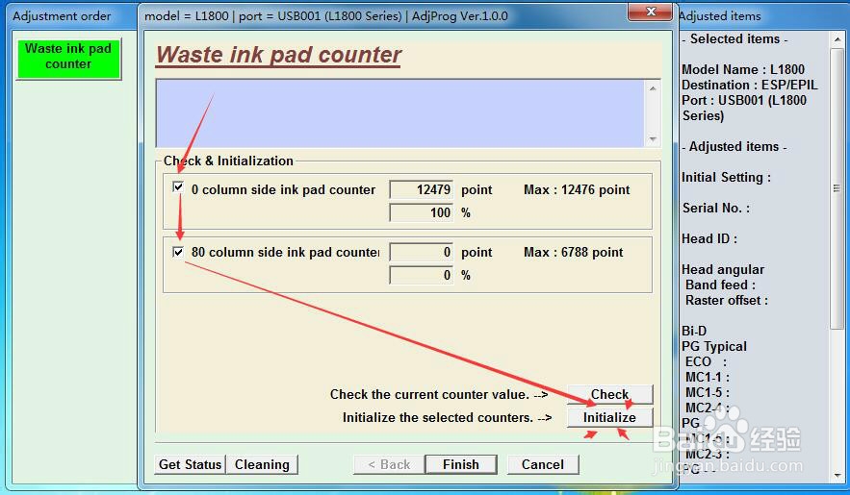Toggle the 80 column side ink pad counter checkbox
Viewport: 850px width, 495px height.
178,252
